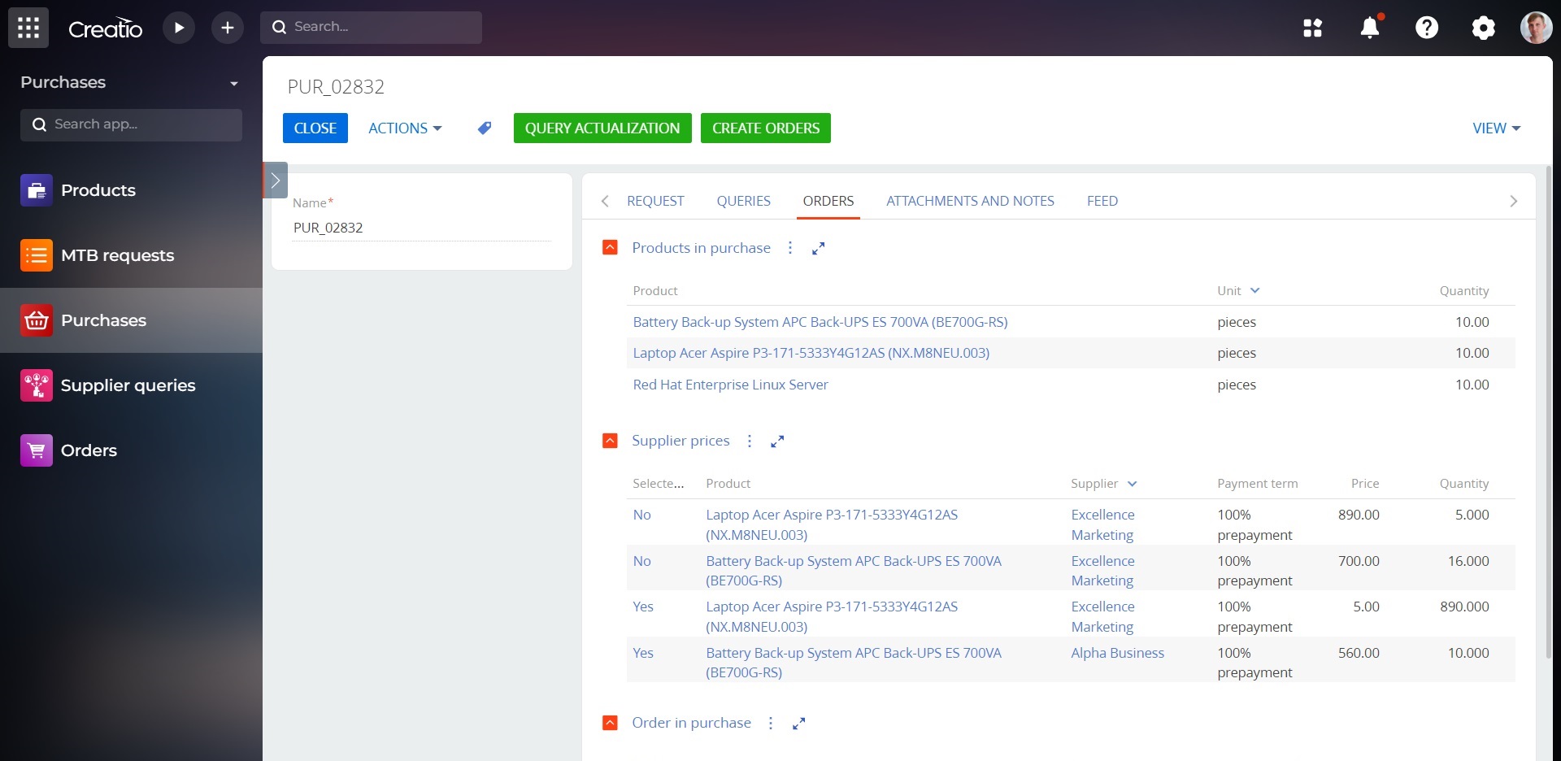Expand Products in purchase detail fullscreen

(819, 248)
